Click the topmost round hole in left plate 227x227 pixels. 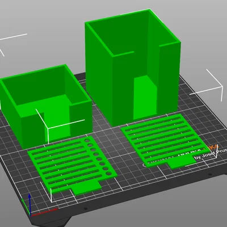pyautogui.click(x=87, y=141)
